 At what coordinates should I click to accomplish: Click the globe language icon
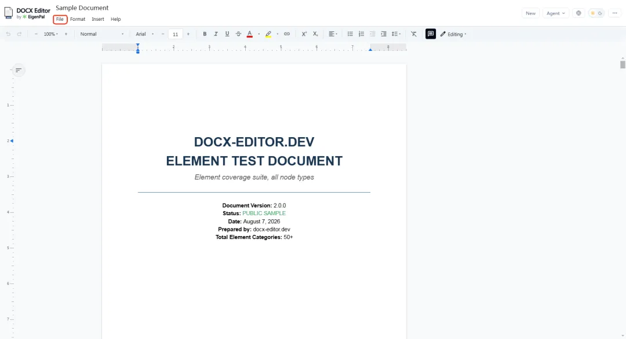(x=578, y=13)
